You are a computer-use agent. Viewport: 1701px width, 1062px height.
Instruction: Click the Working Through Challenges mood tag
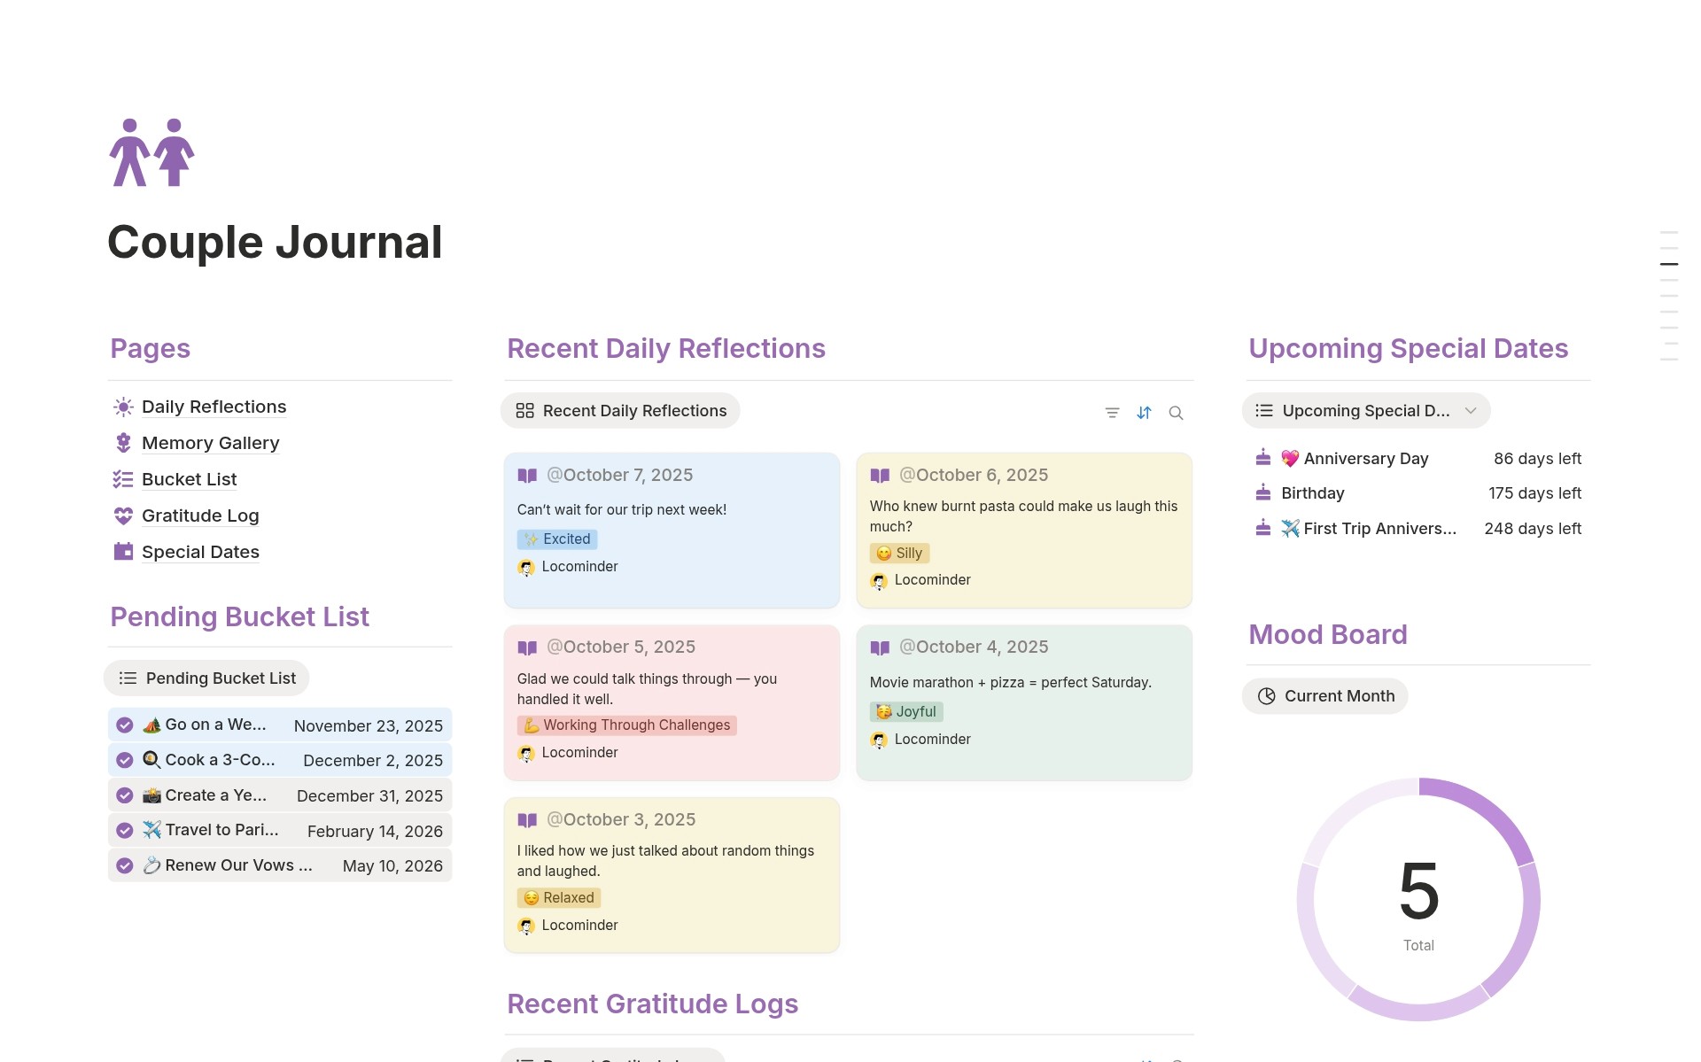tap(627, 725)
